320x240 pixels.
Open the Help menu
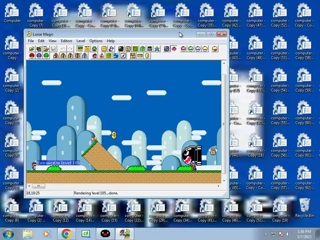point(111,41)
